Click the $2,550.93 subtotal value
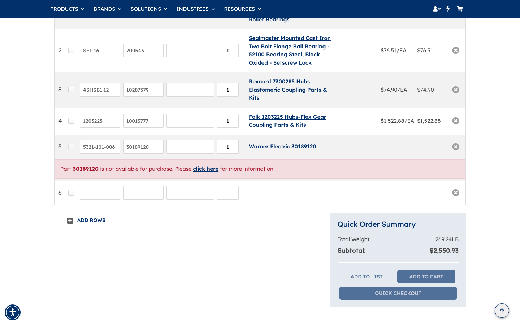The image size is (520, 325). [444, 251]
